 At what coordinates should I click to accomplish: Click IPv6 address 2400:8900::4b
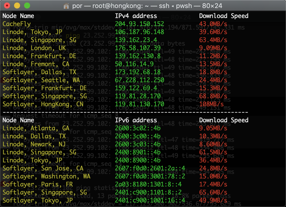(x=138, y=160)
